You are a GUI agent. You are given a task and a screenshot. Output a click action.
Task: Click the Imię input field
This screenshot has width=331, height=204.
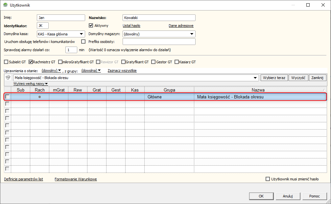(61, 18)
